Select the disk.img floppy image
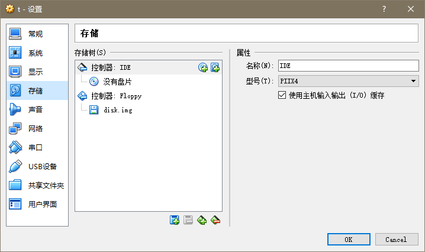Screen dimensions: 425x252 [x=117, y=109]
